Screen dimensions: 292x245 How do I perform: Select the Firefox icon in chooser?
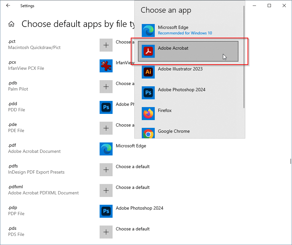tap(148, 114)
